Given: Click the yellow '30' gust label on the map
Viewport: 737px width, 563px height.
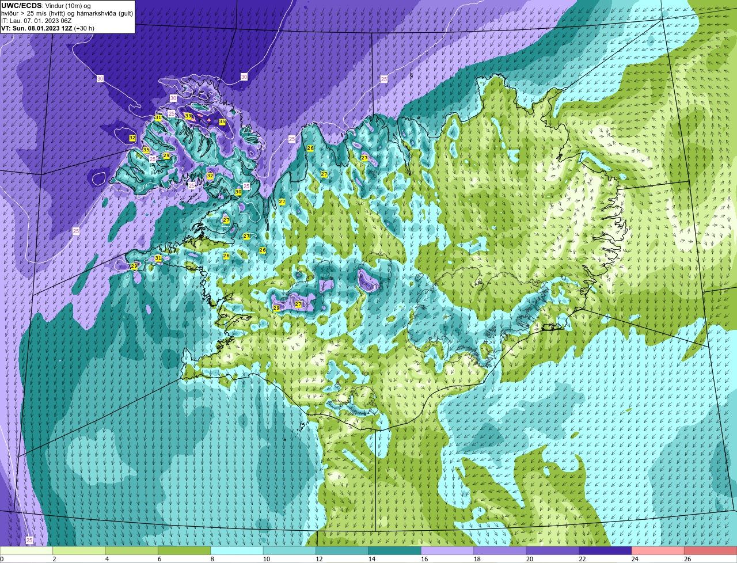Looking at the screenshot, I should click(238, 192).
